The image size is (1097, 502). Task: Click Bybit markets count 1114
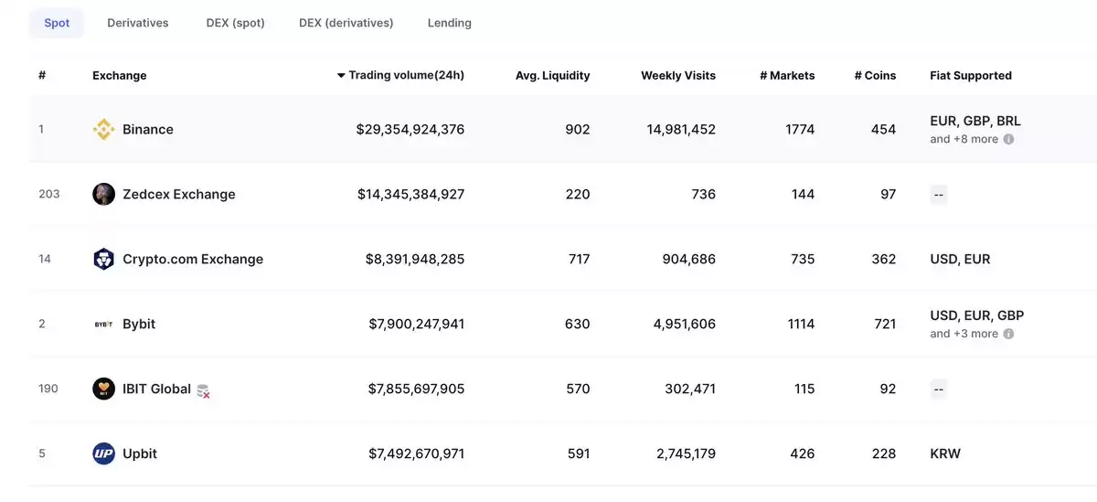click(x=800, y=324)
